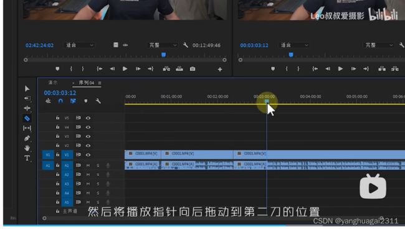Toggle V5 track output eye

(x=88, y=118)
